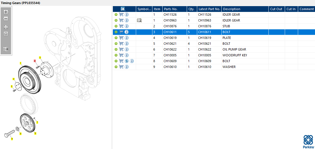Select callout 4 for the plate
Image resolution: width=315 pixels, height=149 pixels.
click(x=14, y=79)
